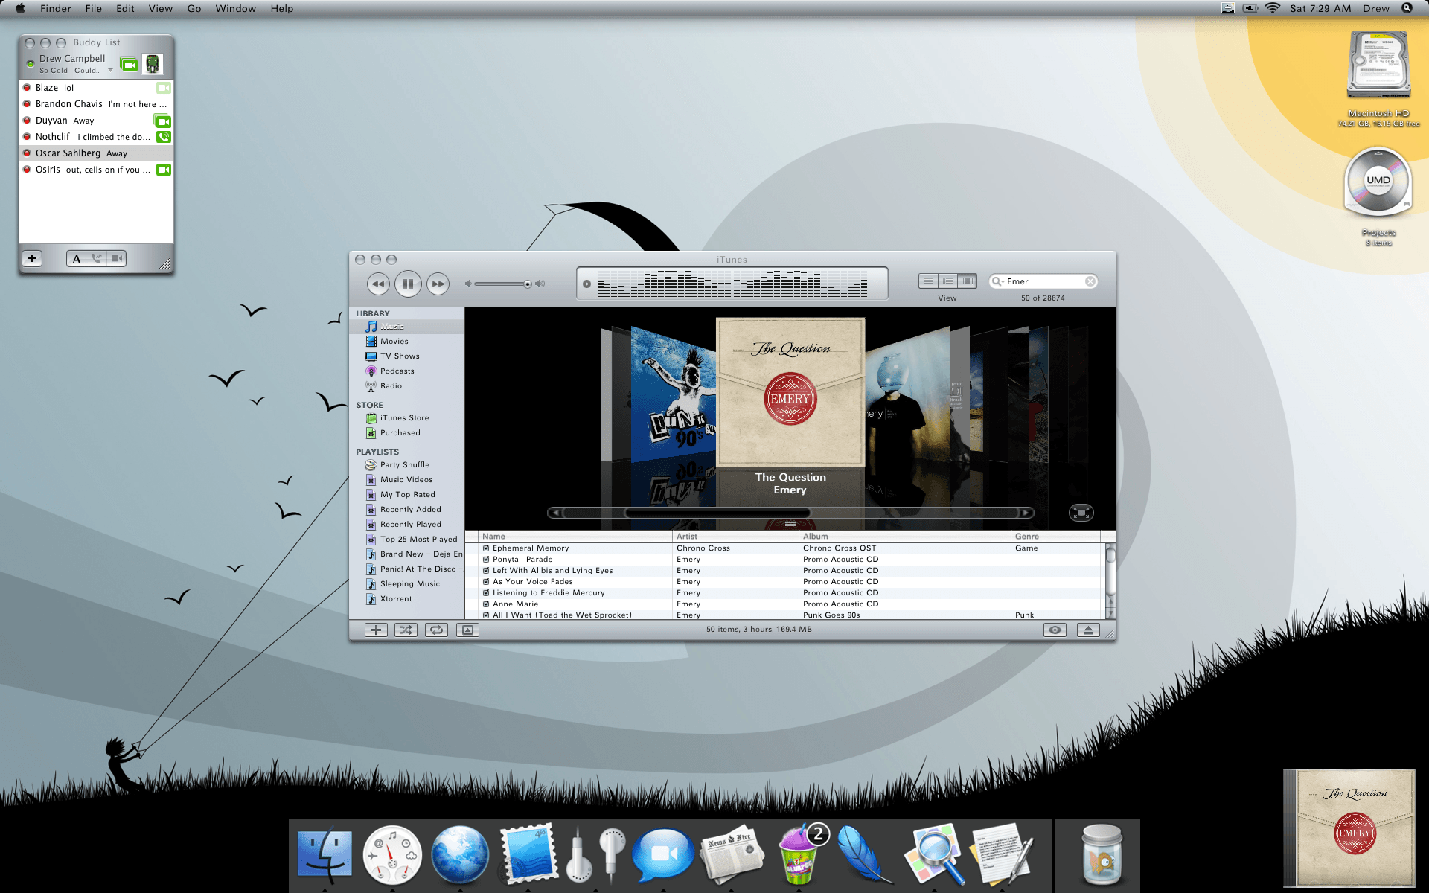The width and height of the screenshot is (1429, 893).
Task: Sort tracks by Album column
Action: click(x=905, y=537)
